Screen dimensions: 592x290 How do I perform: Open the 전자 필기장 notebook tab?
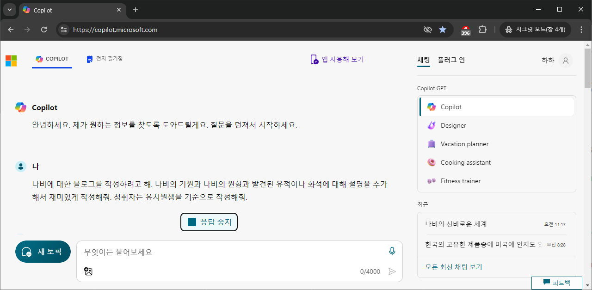click(105, 59)
